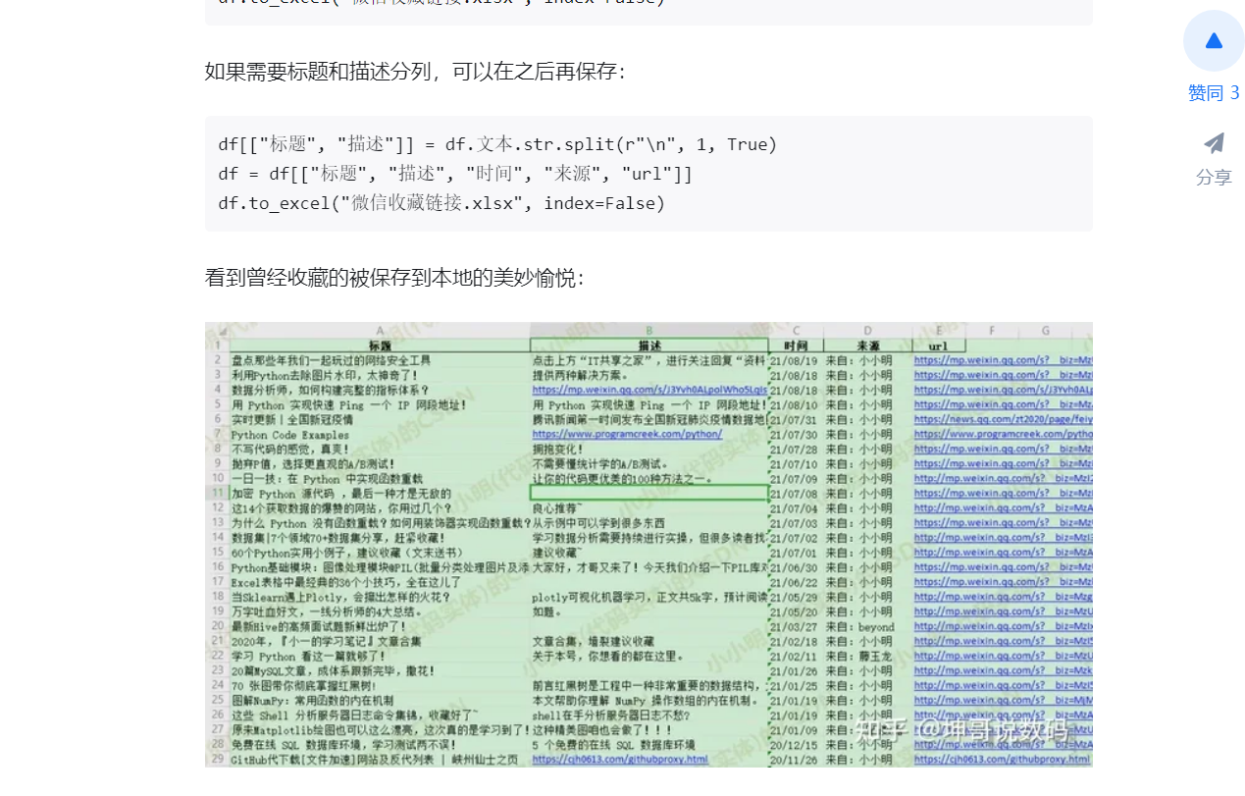Upvote the article with the blue triangle button
This screenshot has height=796, width=1245.
tap(1214, 40)
